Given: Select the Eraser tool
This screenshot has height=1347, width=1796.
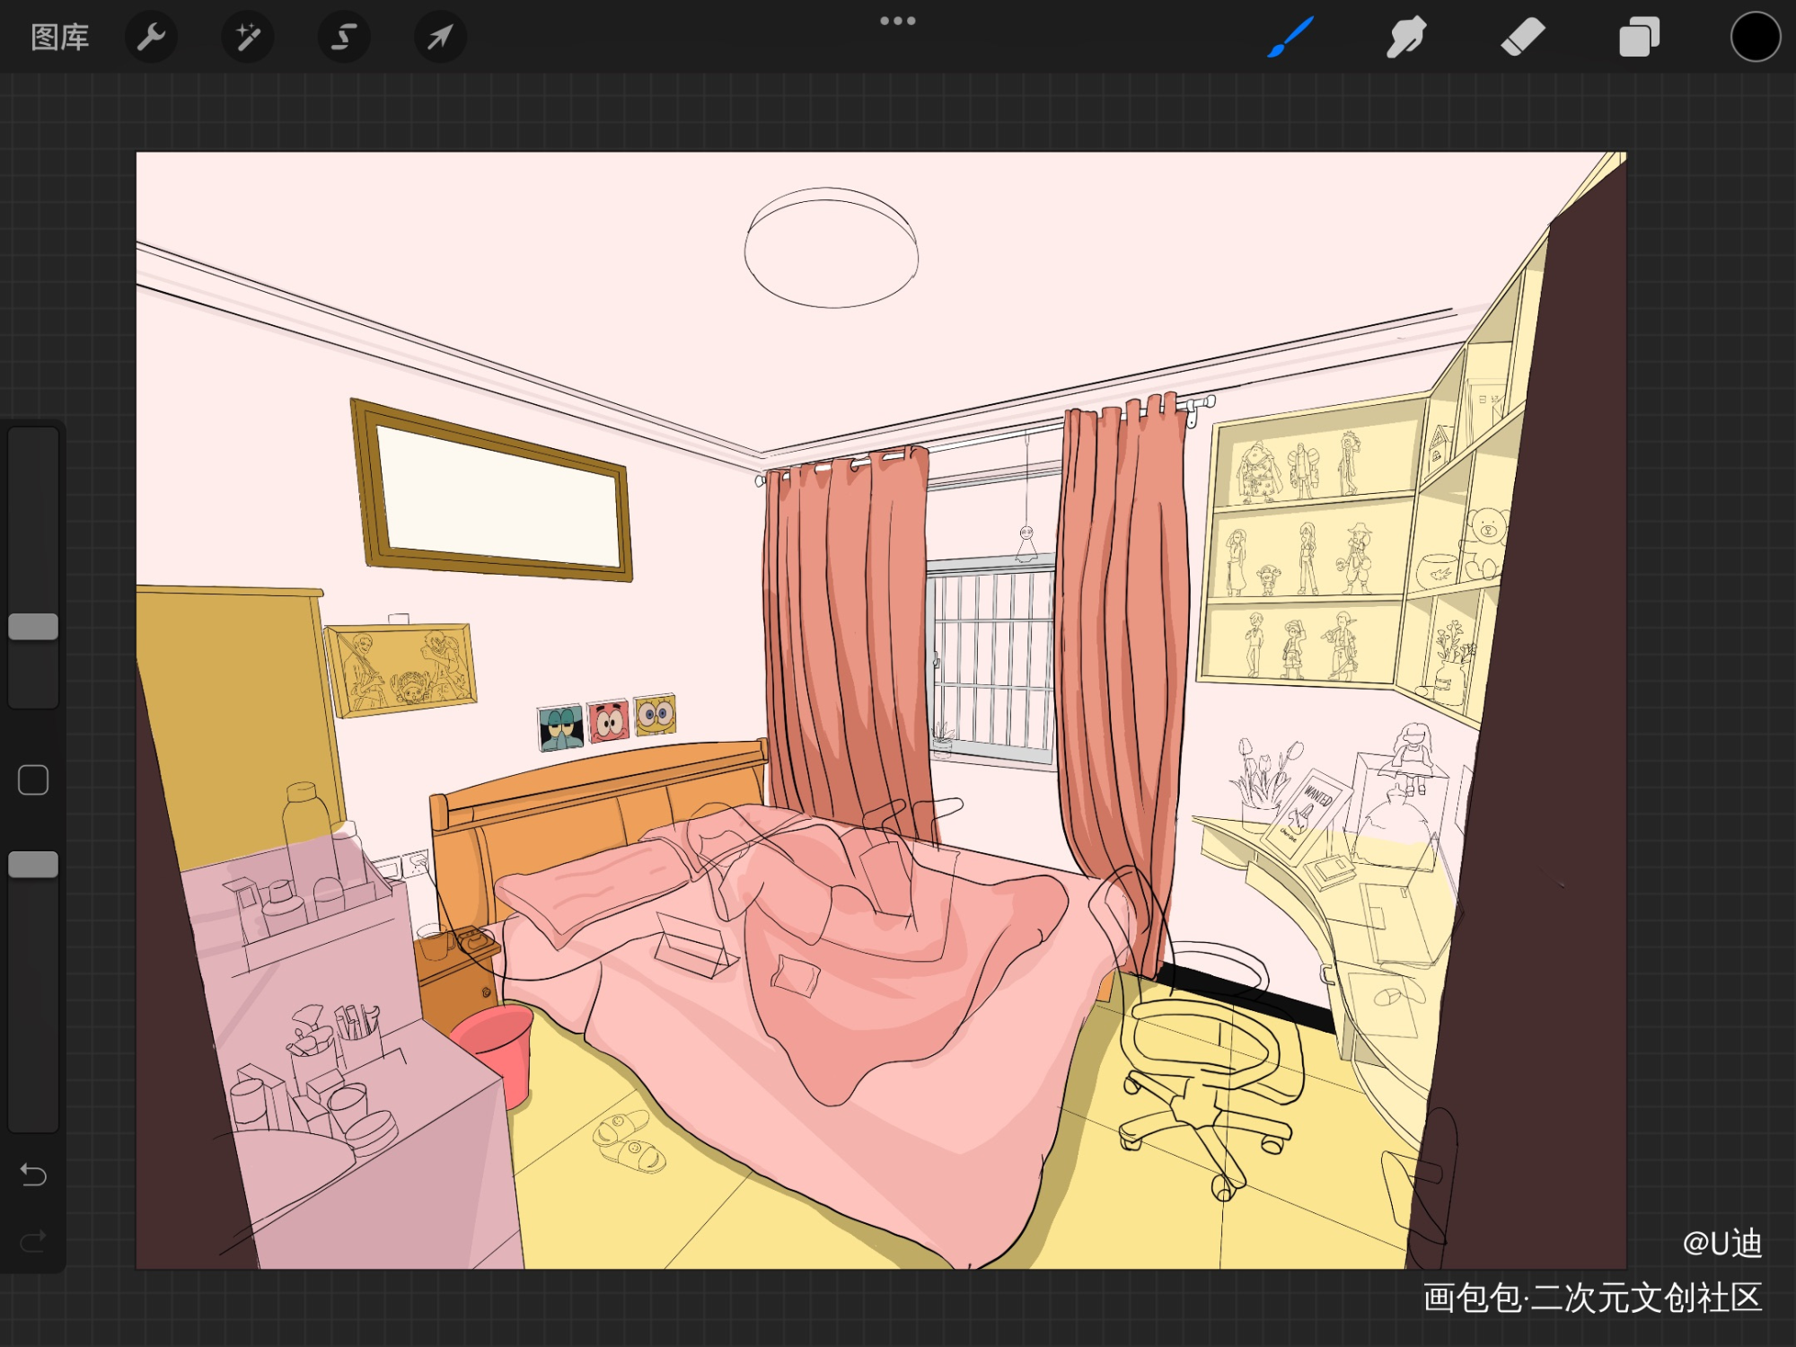Looking at the screenshot, I should 1522,38.
